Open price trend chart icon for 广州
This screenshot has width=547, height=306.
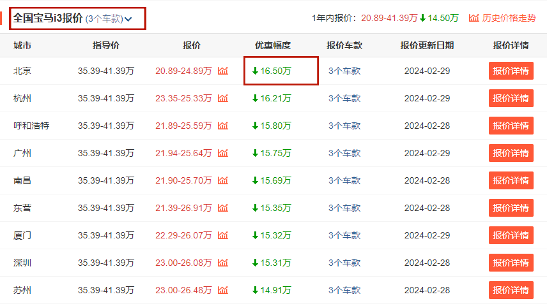pyautogui.click(x=222, y=153)
